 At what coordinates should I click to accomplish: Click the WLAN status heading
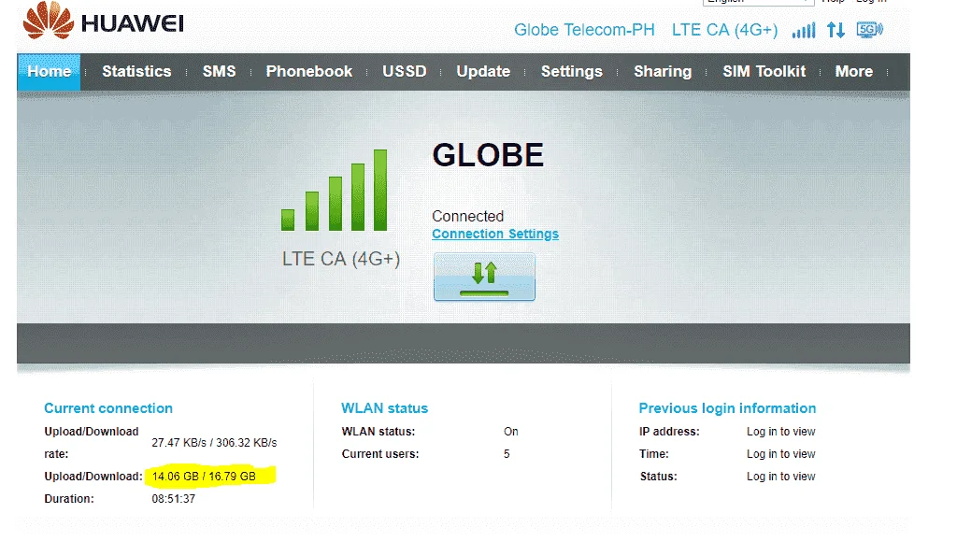[x=384, y=408]
